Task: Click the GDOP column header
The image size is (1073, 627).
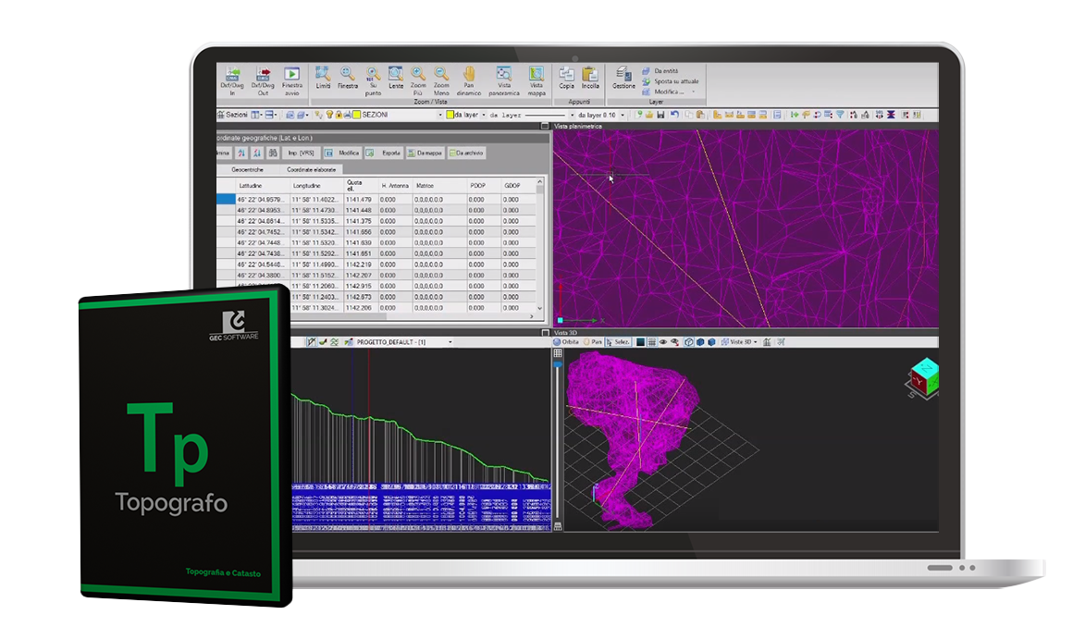Action: 518,186
